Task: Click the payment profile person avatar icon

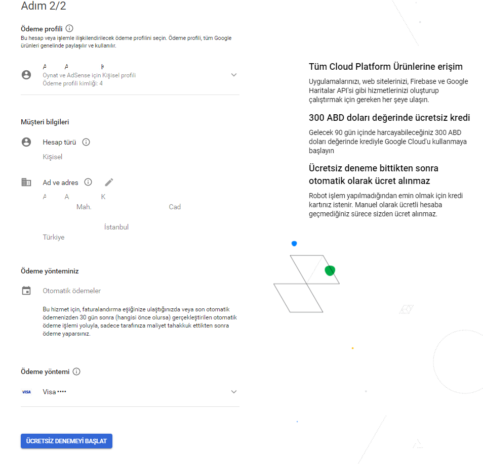Action: pyautogui.click(x=26, y=75)
